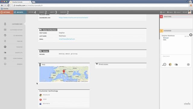Open the dashboard link URL
193x109 pixels.
[74, 18]
